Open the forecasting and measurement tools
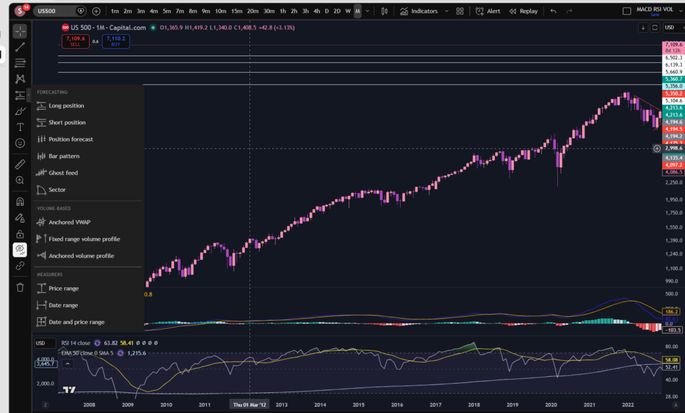 tap(20, 95)
